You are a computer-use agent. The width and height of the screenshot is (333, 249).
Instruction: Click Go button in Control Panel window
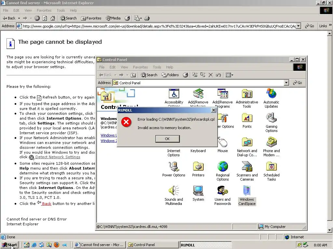point(297,83)
